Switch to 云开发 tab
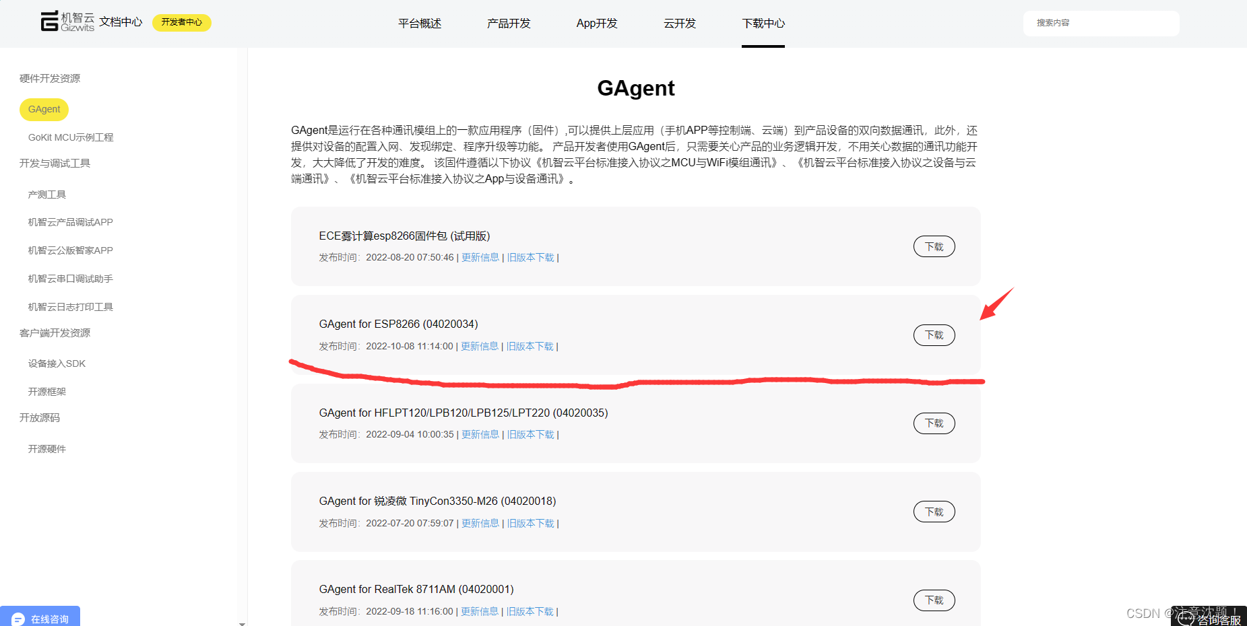The height and width of the screenshot is (626, 1247). point(679,23)
